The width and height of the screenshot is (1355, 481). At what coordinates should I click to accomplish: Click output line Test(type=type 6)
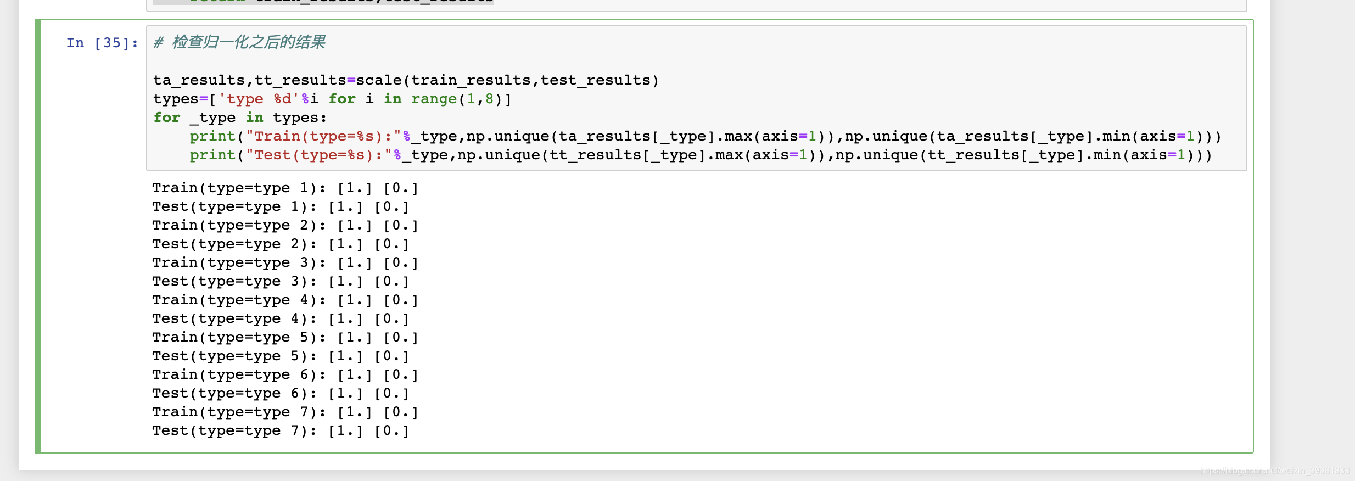(x=281, y=394)
